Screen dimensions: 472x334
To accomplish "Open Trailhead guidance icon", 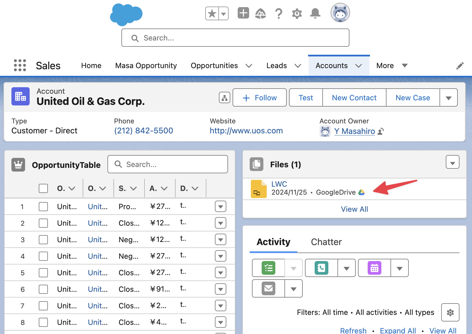I will 261,13.
